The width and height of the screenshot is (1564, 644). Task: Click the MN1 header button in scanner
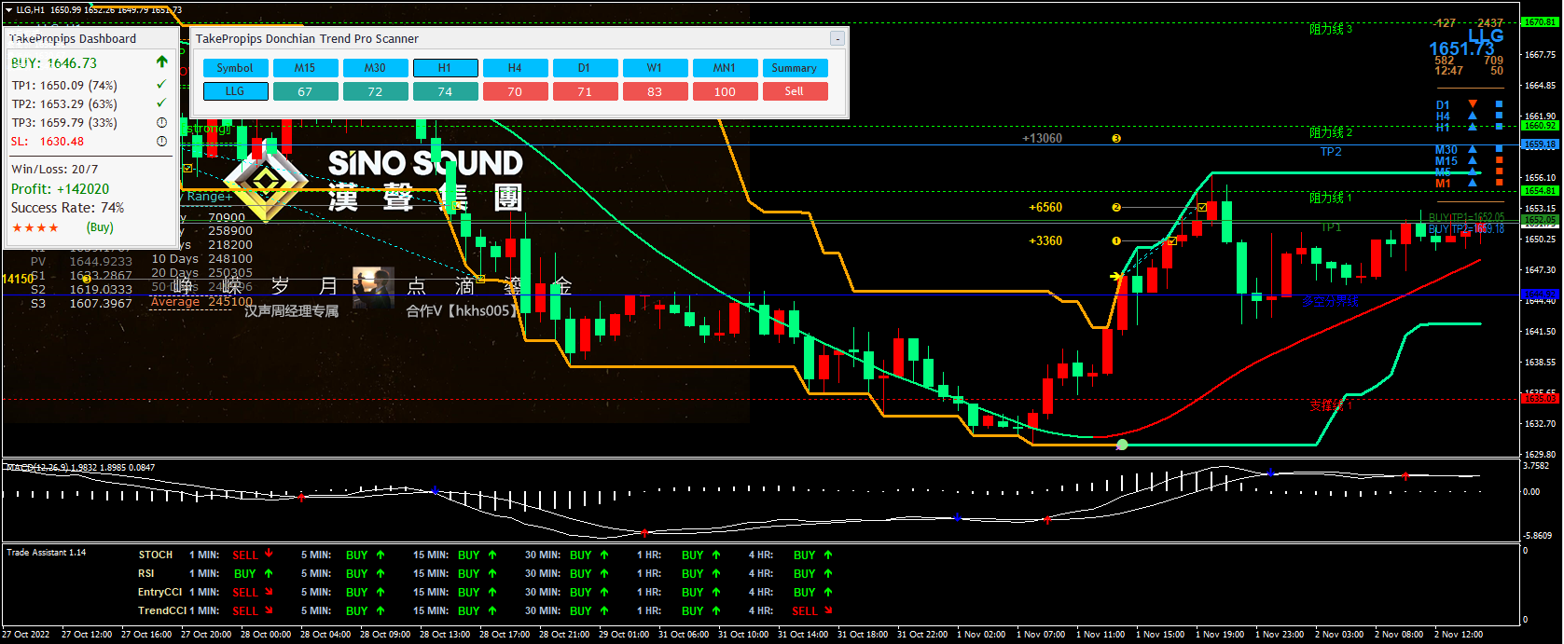point(725,68)
